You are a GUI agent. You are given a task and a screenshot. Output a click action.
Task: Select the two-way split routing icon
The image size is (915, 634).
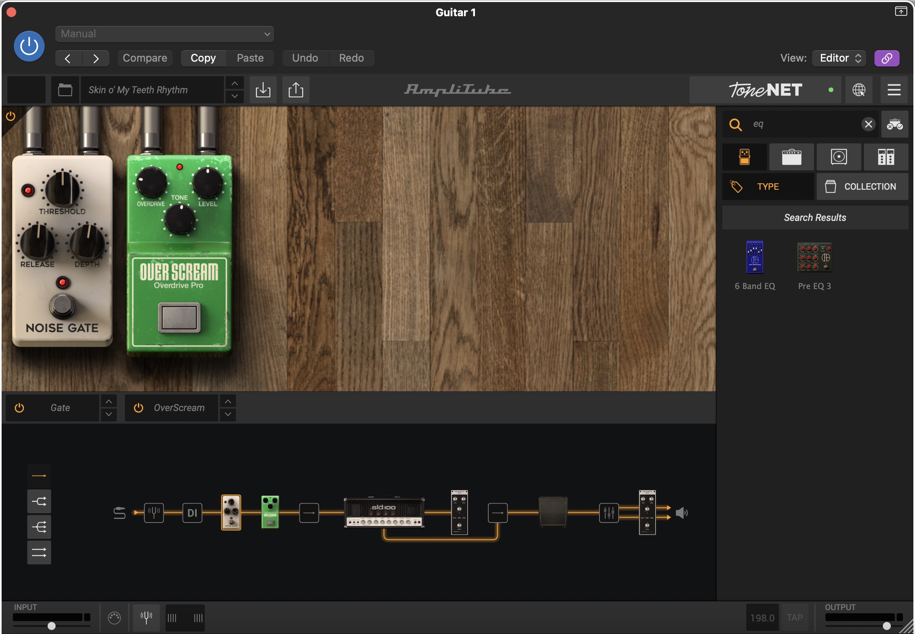coord(39,501)
